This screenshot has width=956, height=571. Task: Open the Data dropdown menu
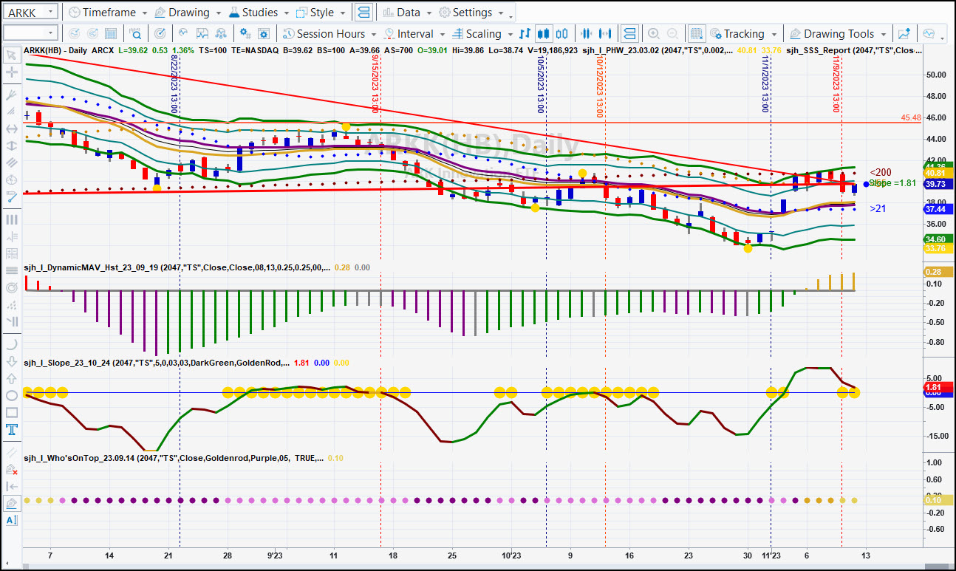click(x=408, y=13)
